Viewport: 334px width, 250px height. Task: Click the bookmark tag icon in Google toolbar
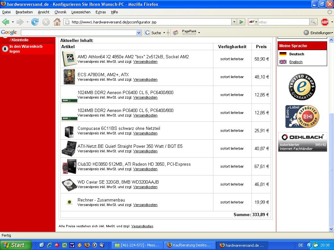[x=175, y=33]
